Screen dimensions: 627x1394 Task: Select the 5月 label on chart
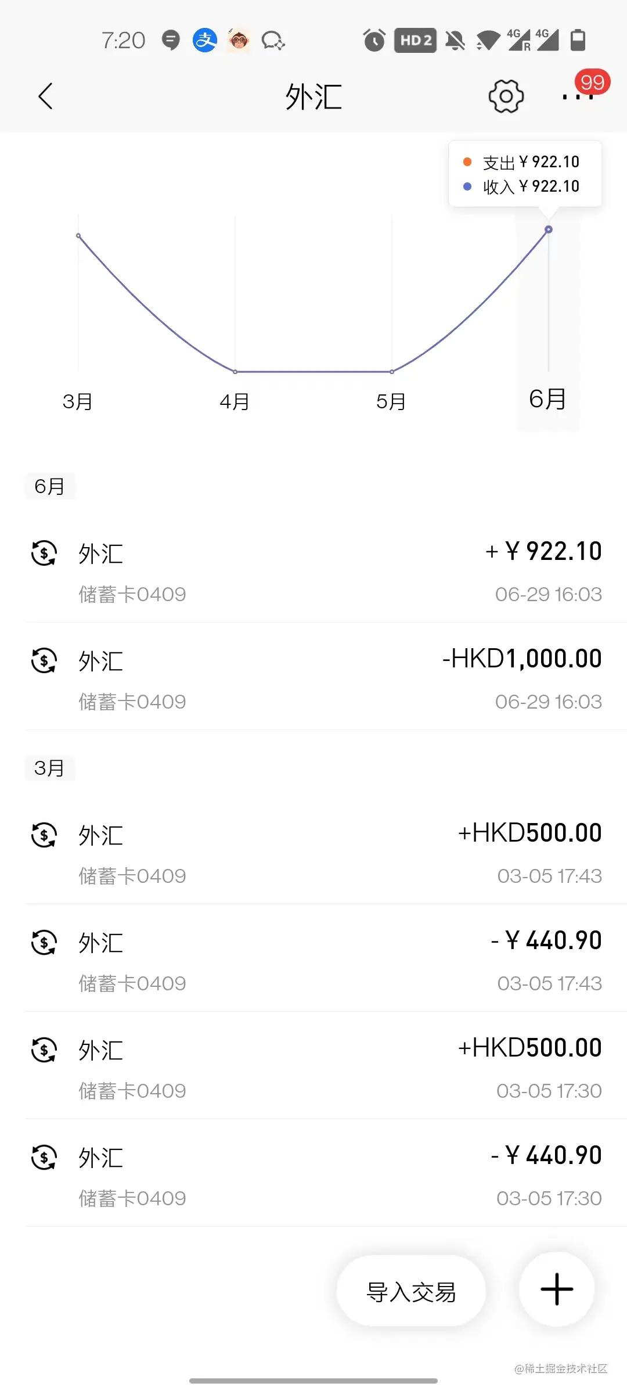point(391,401)
